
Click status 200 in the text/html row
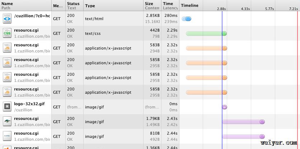pos(71,15)
